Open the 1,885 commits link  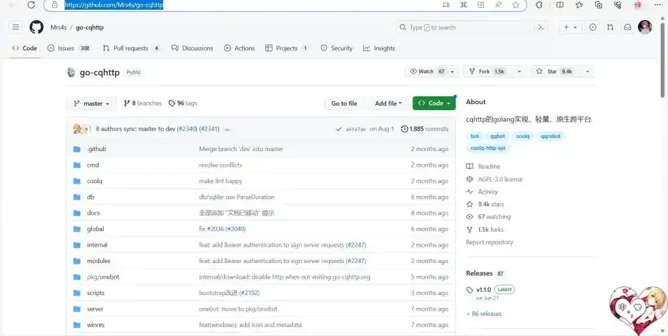point(425,129)
